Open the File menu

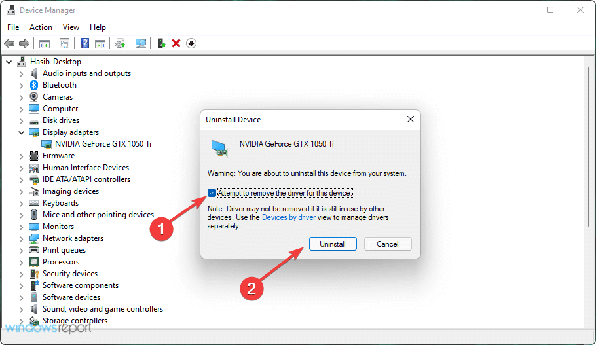[x=13, y=27]
